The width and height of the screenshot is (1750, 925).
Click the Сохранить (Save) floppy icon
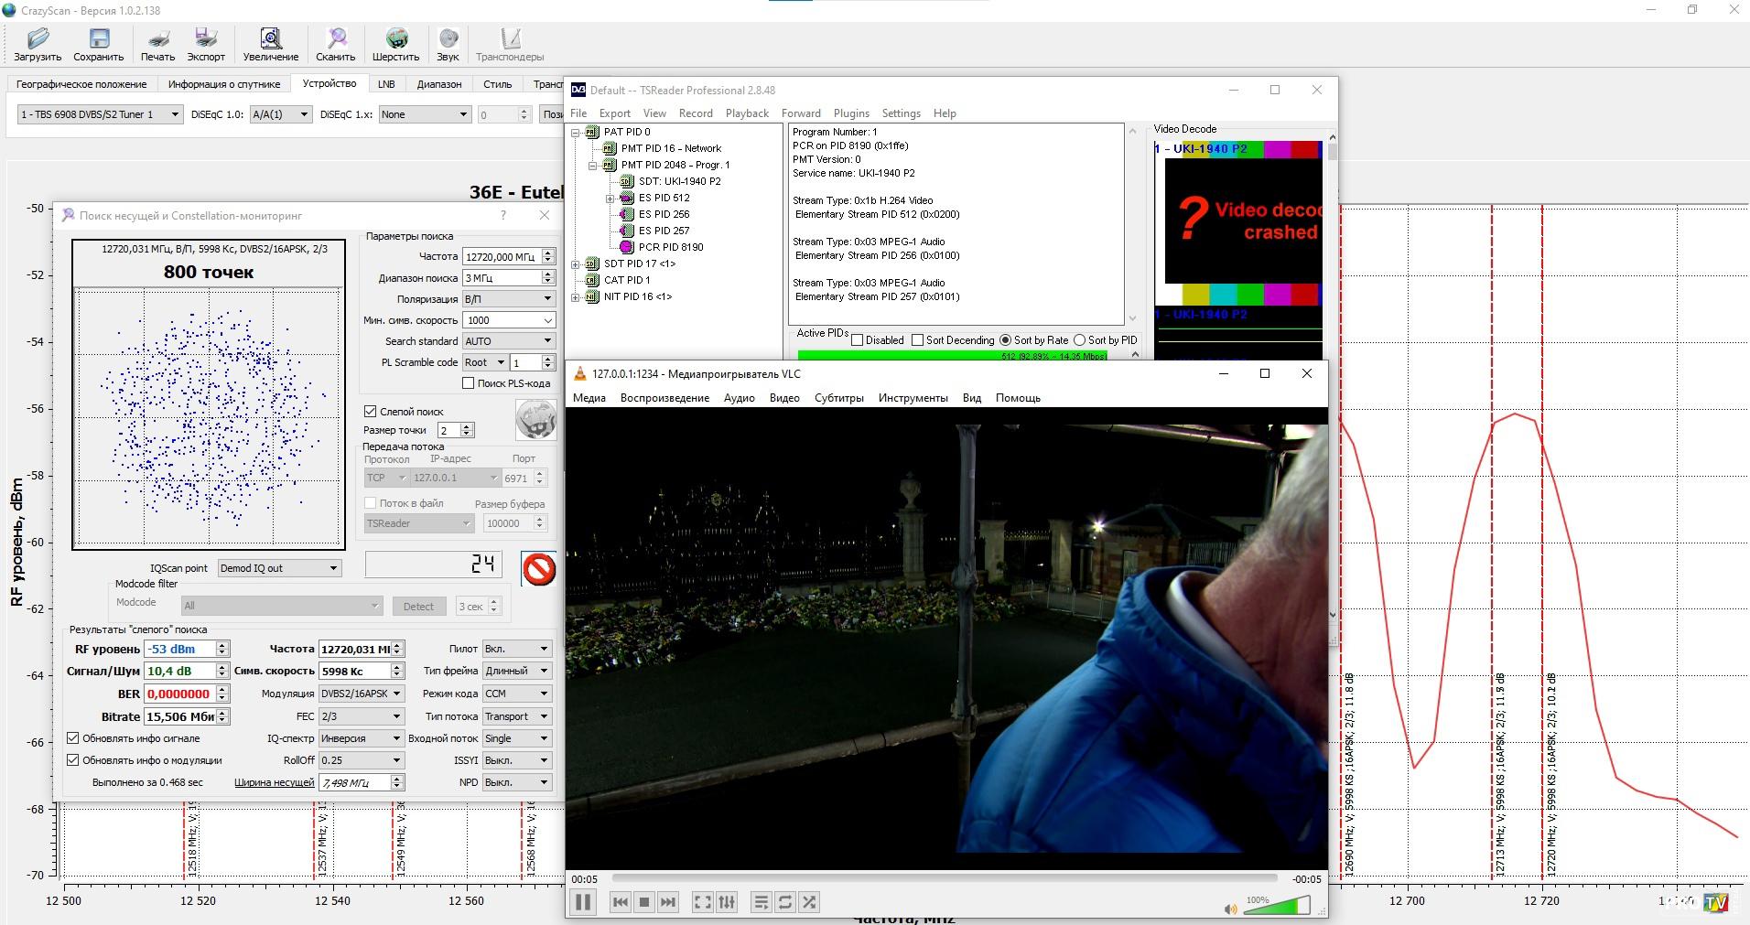pyautogui.click(x=99, y=38)
